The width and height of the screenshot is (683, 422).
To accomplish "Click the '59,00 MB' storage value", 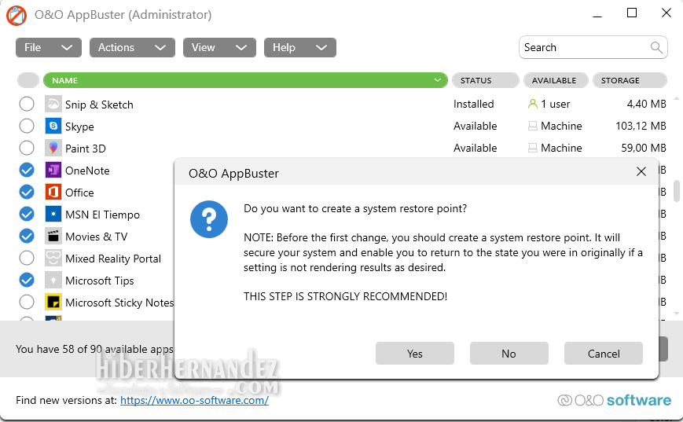I will (644, 148).
